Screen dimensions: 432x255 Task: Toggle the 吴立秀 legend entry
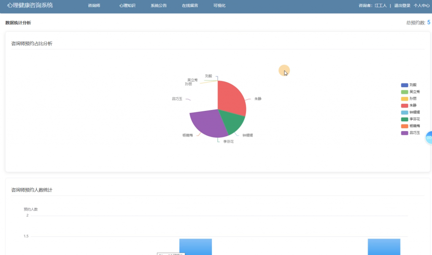[410, 92]
